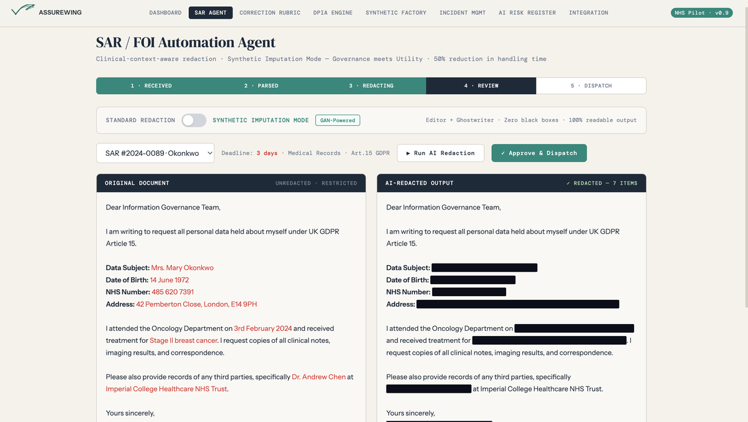
Task: Click highlighted name Dr. Andrew Chen
Action: click(x=319, y=377)
